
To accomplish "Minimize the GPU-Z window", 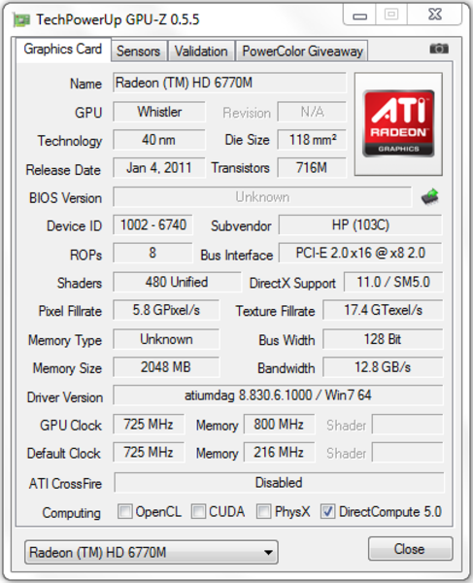I will click(x=359, y=15).
